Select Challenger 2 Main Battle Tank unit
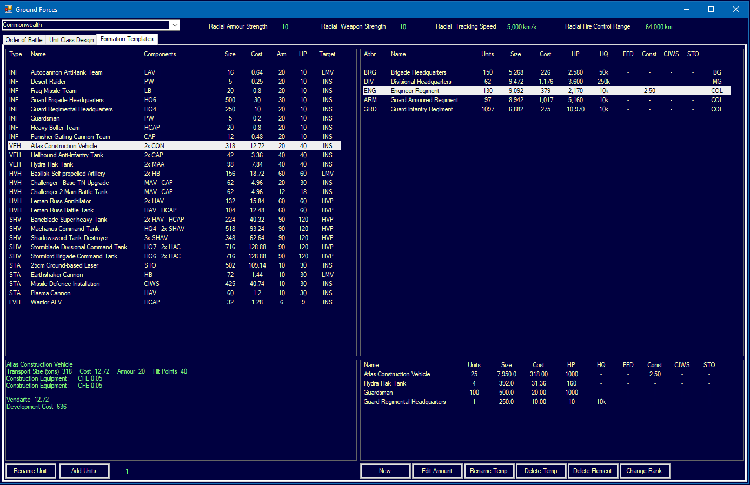Image resolution: width=750 pixels, height=485 pixels. click(x=175, y=192)
